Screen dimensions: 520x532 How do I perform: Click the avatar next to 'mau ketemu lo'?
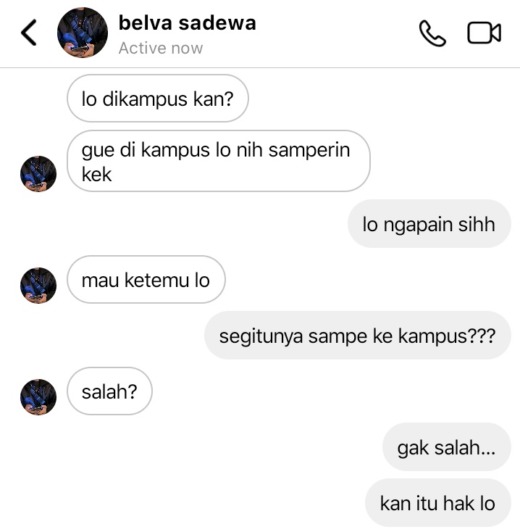pyautogui.click(x=38, y=286)
